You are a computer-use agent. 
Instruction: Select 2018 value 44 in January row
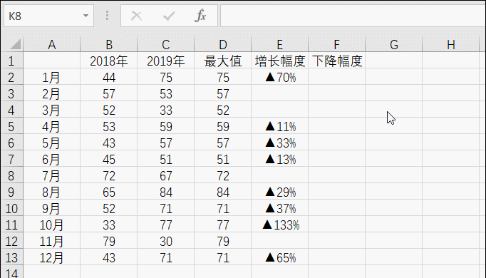click(x=109, y=77)
